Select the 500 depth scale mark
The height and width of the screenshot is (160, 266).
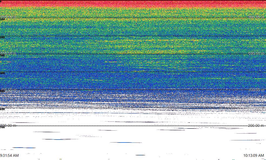pos(2,91)
